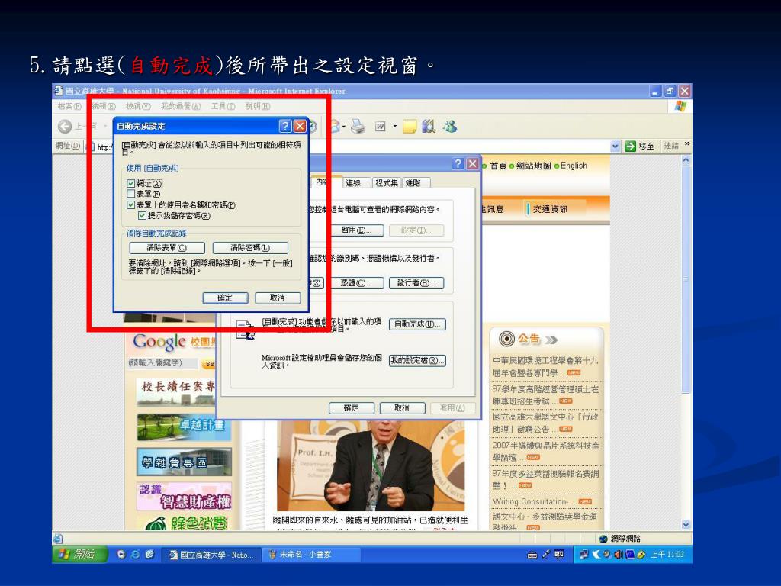The width and height of the screenshot is (781, 586).
Task: Launch Internet Explorer from the quick launch bar
Action: tap(135, 554)
